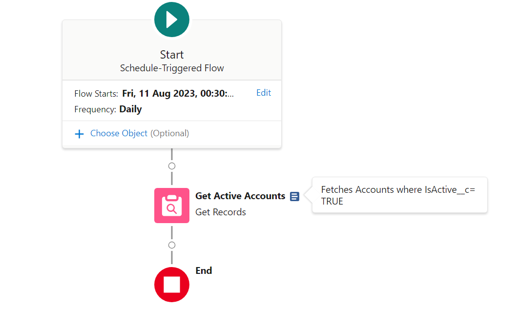Add element via connector node below Start card
The width and height of the screenshot is (517, 331).
click(x=171, y=166)
